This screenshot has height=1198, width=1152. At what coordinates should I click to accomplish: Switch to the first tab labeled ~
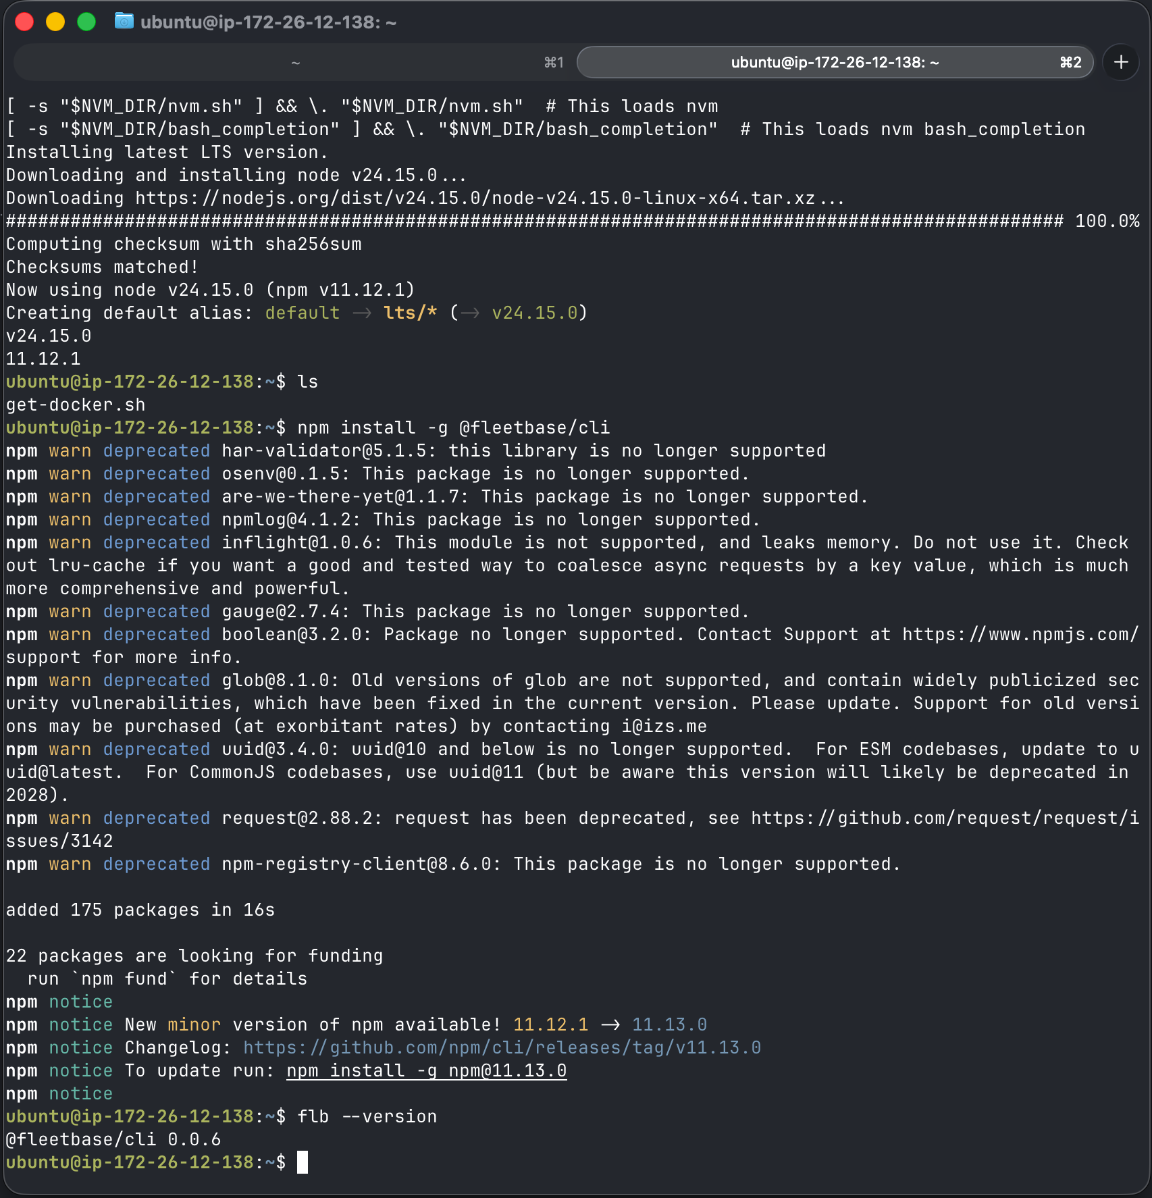point(295,62)
